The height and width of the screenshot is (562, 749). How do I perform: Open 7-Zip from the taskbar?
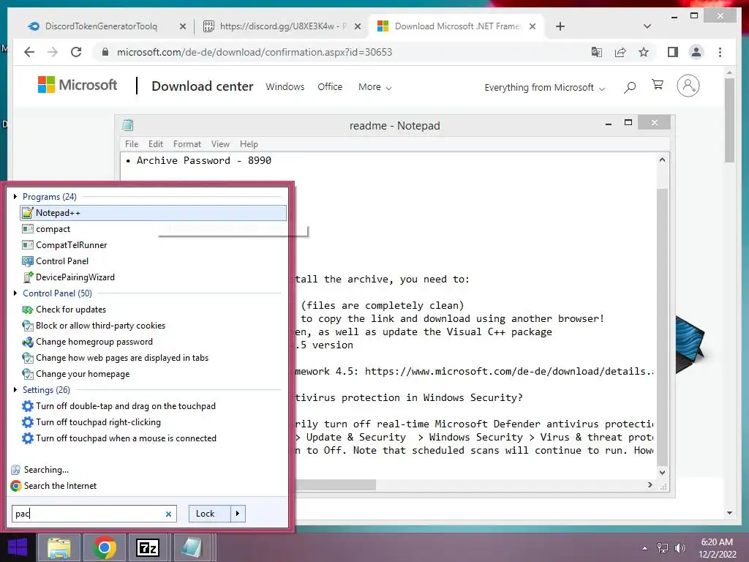[x=148, y=547]
